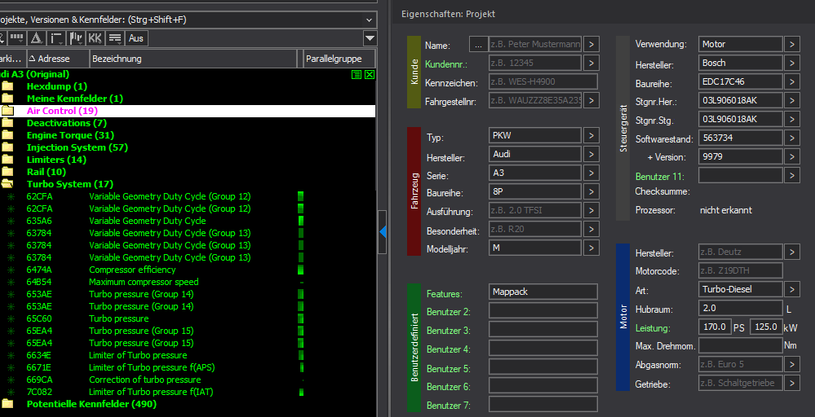This screenshot has width=815, height=417.
Task: Open the toolbar overflow dropdown arrow
Action: click(x=370, y=38)
